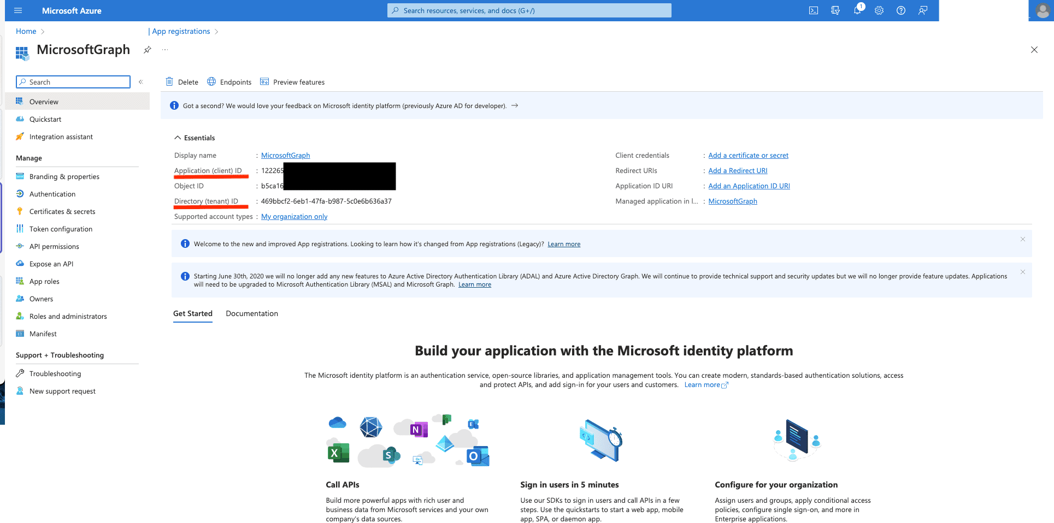
Task: Collapse the left sidebar menu
Action: (140, 82)
